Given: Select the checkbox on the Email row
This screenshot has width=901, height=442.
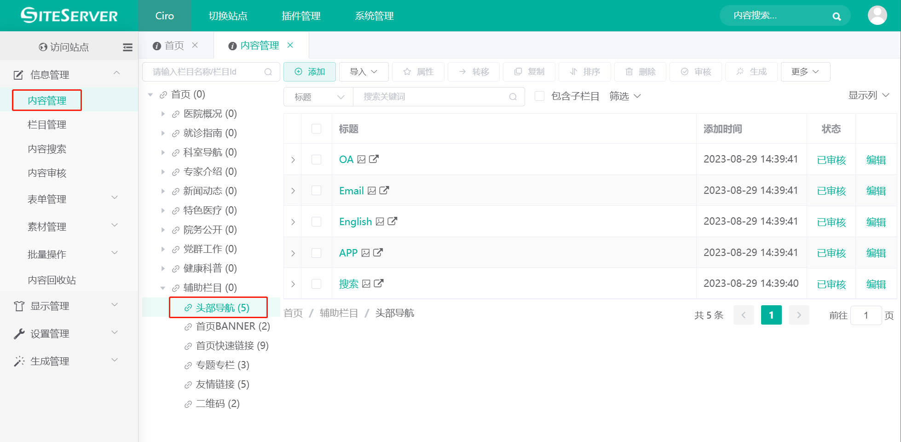Looking at the screenshot, I should (x=317, y=190).
